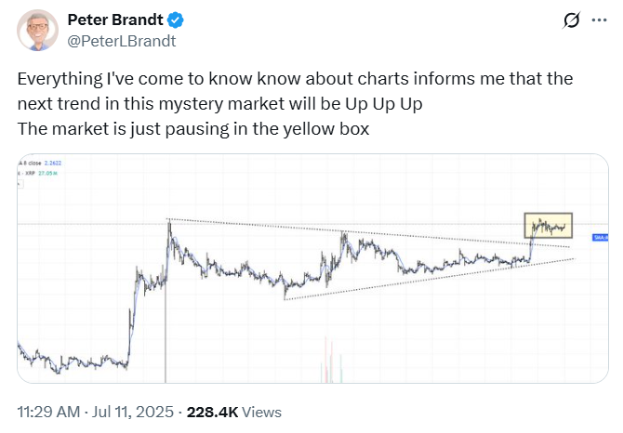Open the Grok explain-post icon
This screenshot has width=623, height=433.
click(x=571, y=20)
